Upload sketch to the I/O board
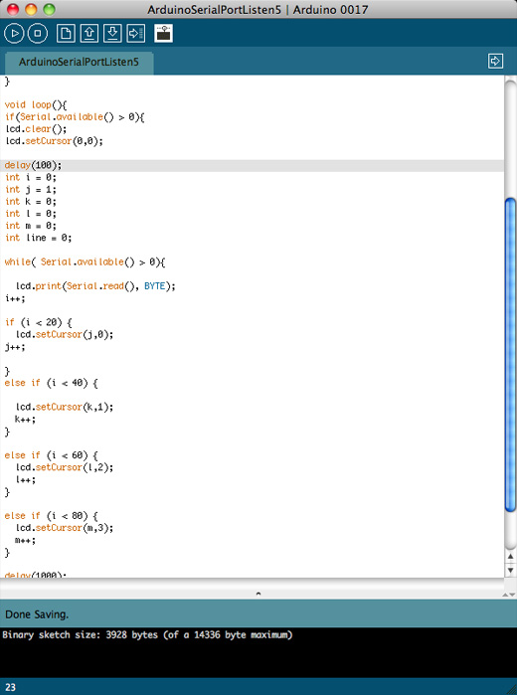The image size is (517, 695). (136, 33)
